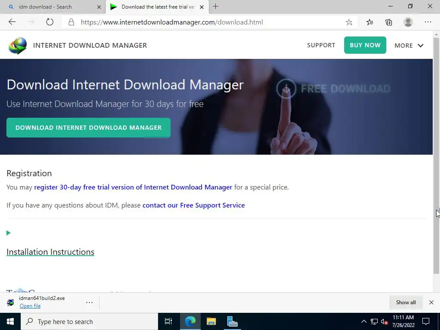The width and height of the screenshot is (440, 330).
Task: Open Installation Instructions link
Action: click(50, 252)
